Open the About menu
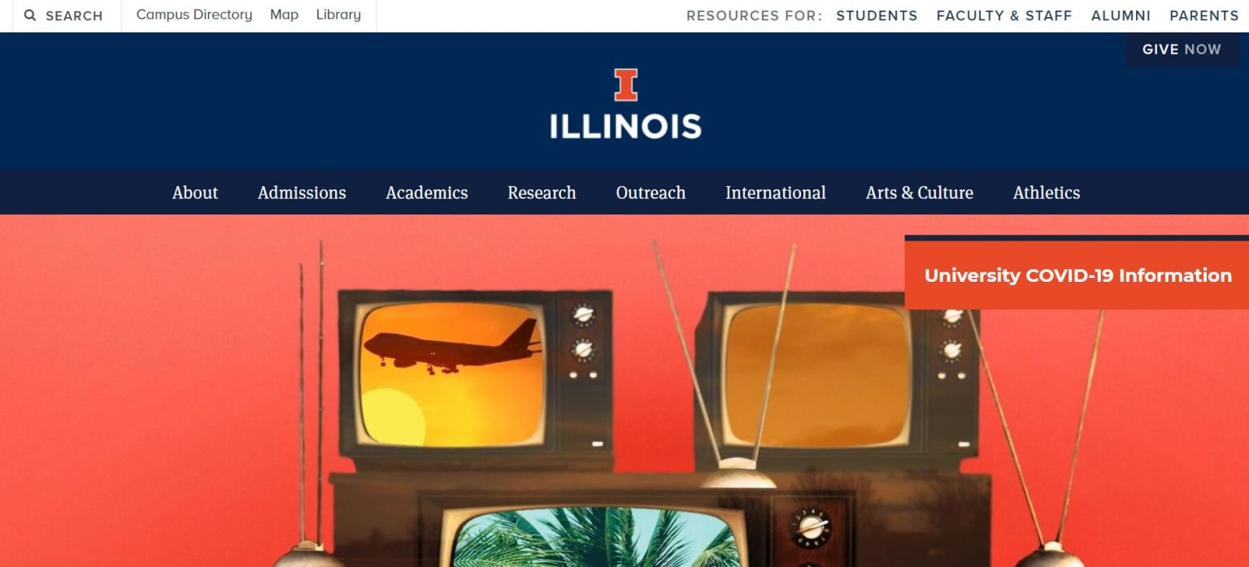The height and width of the screenshot is (567, 1249). click(195, 193)
